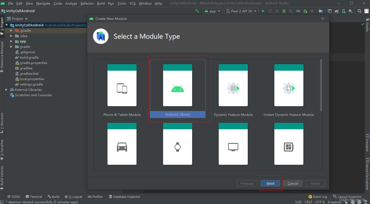The height and width of the screenshot is (204, 370).
Task: Open the Database Inspector tab
Action: [125, 197]
